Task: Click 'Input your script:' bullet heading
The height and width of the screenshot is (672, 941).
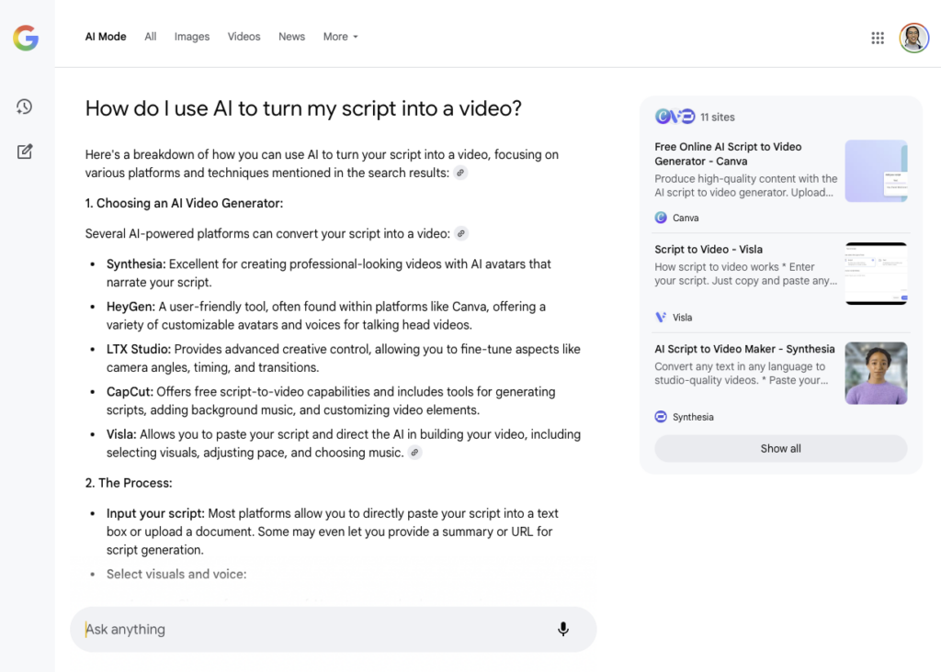Action: (155, 513)
